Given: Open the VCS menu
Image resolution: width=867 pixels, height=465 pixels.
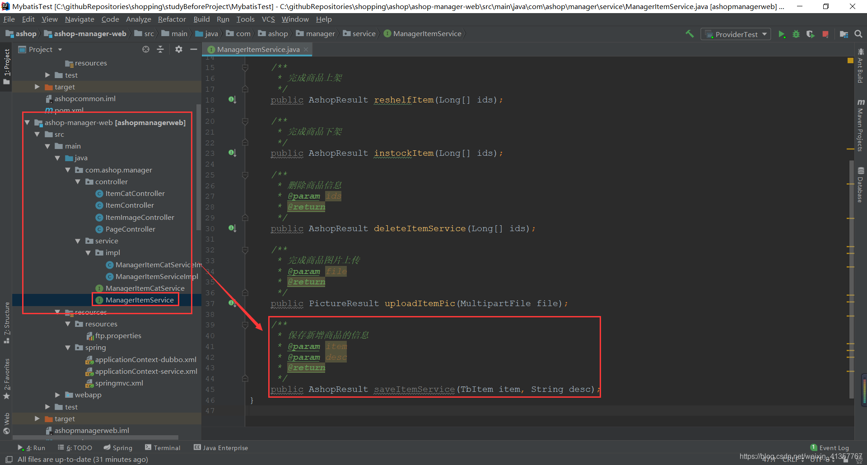Looking at the screenshot, I should [268, 19].
